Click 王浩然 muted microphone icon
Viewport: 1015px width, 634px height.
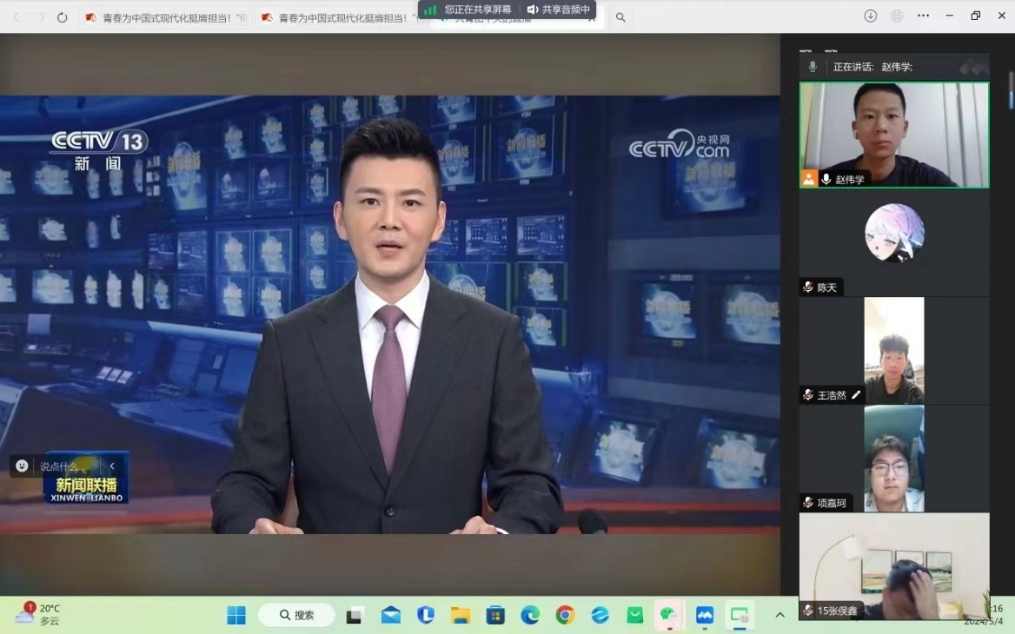pos(808,394)
